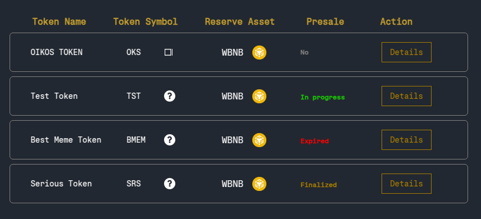Select the Best Meme Token name text
Viewport: 481px width, 219px height.
(66, 140)
